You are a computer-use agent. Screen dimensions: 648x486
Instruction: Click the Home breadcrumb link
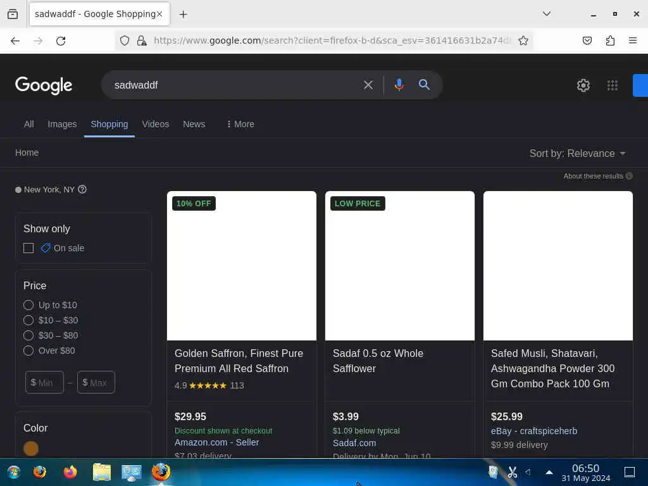click(27, 153)
